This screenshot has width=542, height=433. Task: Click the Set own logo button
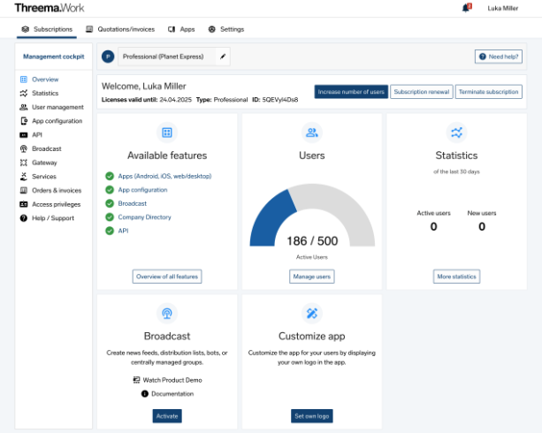click(x=312, y=416)
